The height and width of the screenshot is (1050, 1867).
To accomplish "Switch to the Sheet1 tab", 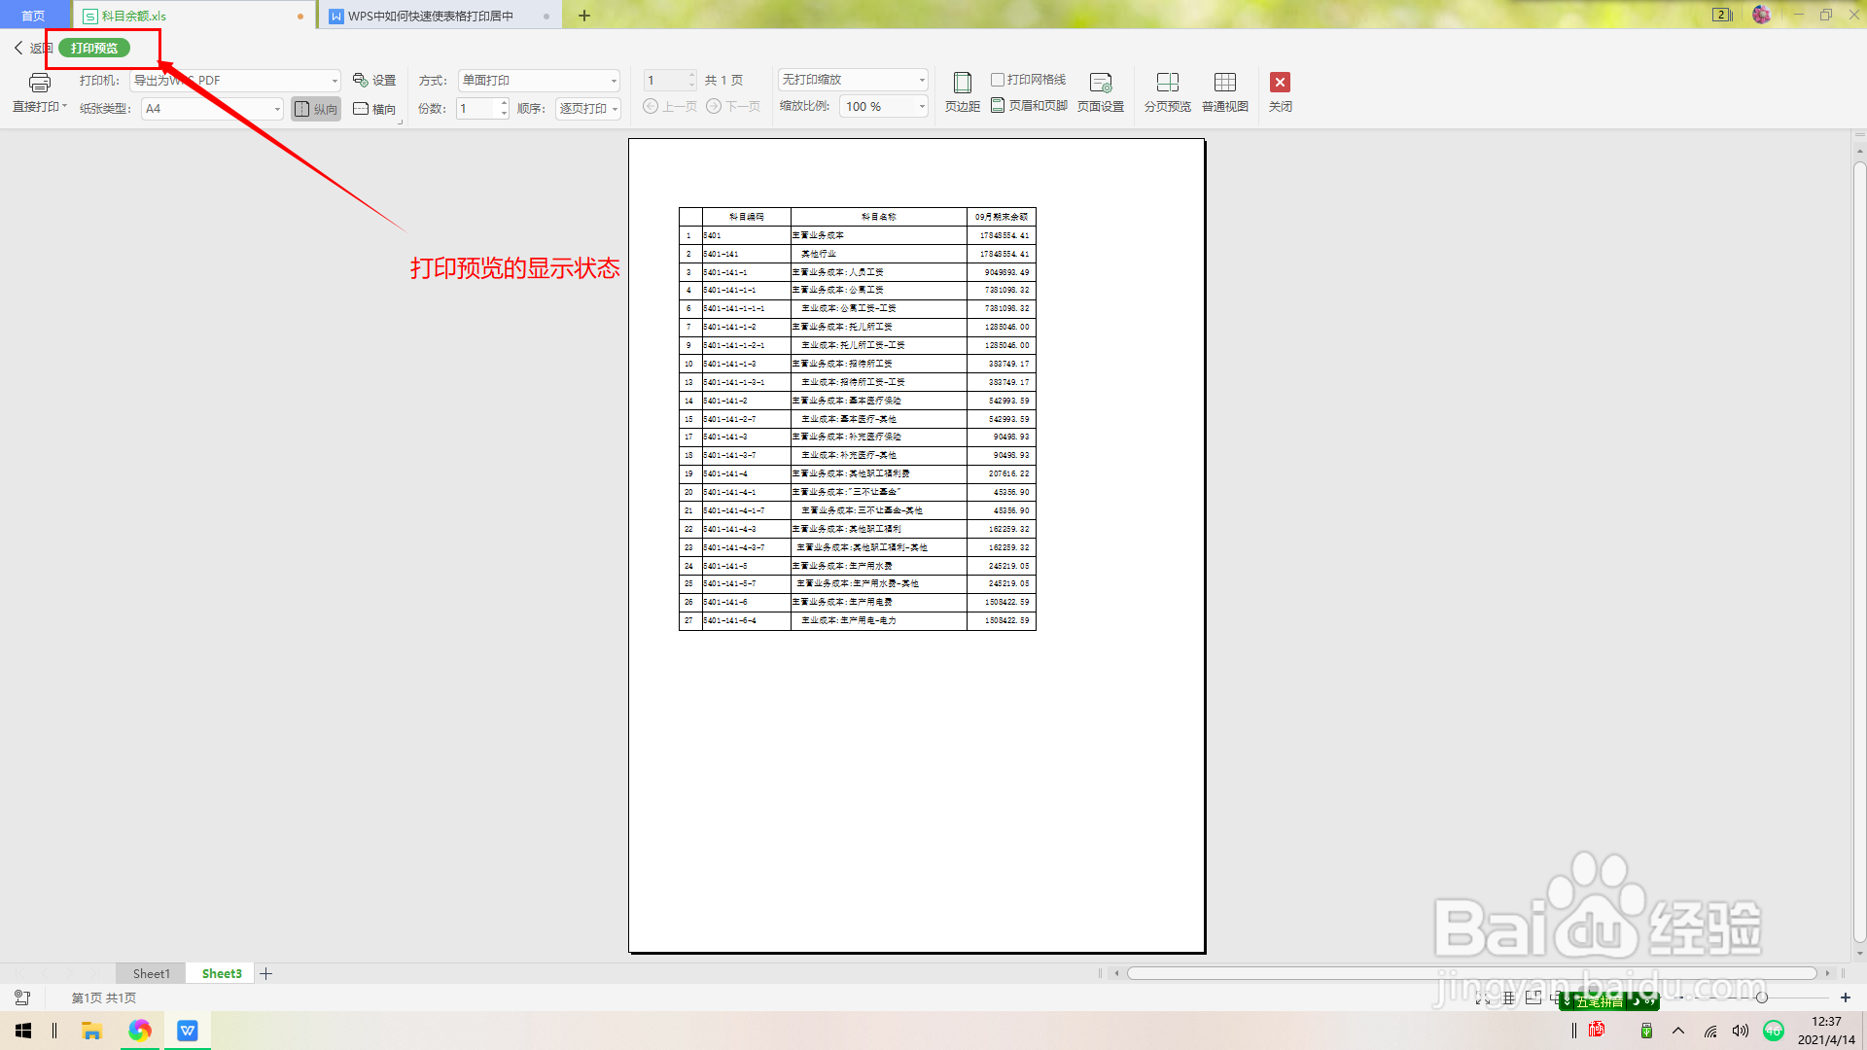I will [151, 973].
